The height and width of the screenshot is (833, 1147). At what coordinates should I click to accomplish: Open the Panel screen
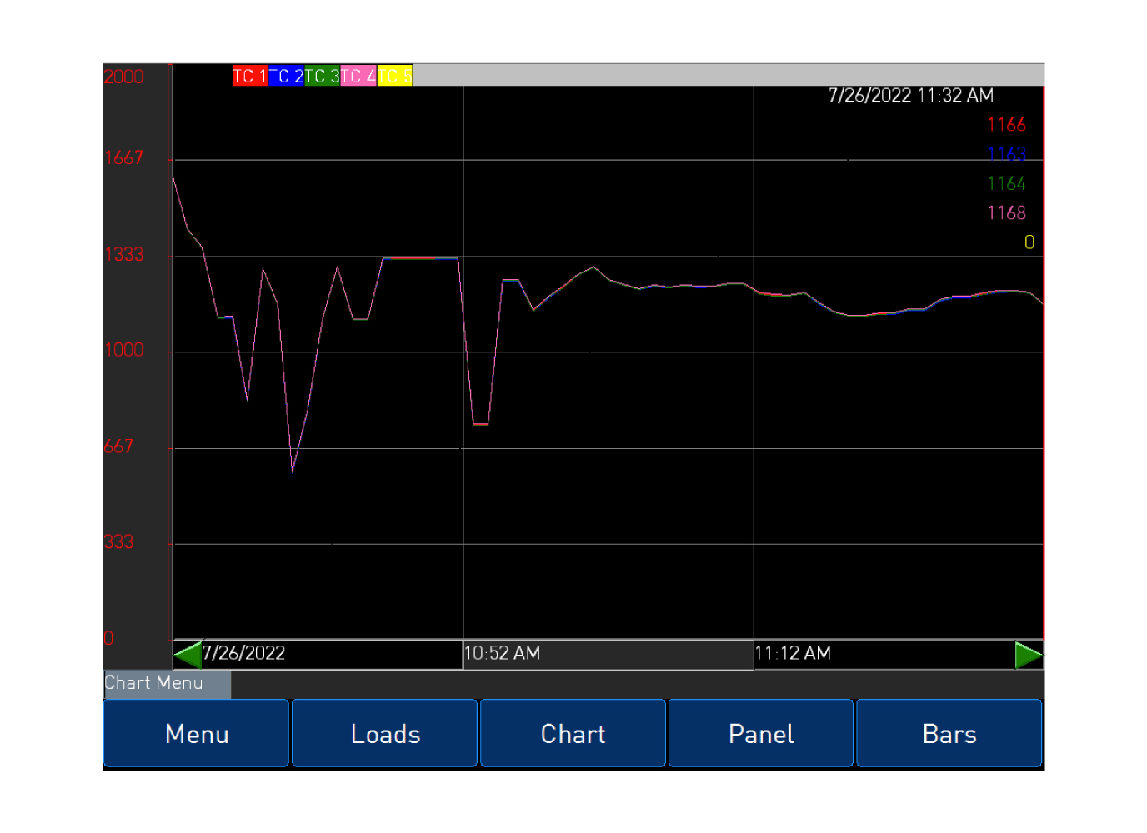tap(760, 733)
